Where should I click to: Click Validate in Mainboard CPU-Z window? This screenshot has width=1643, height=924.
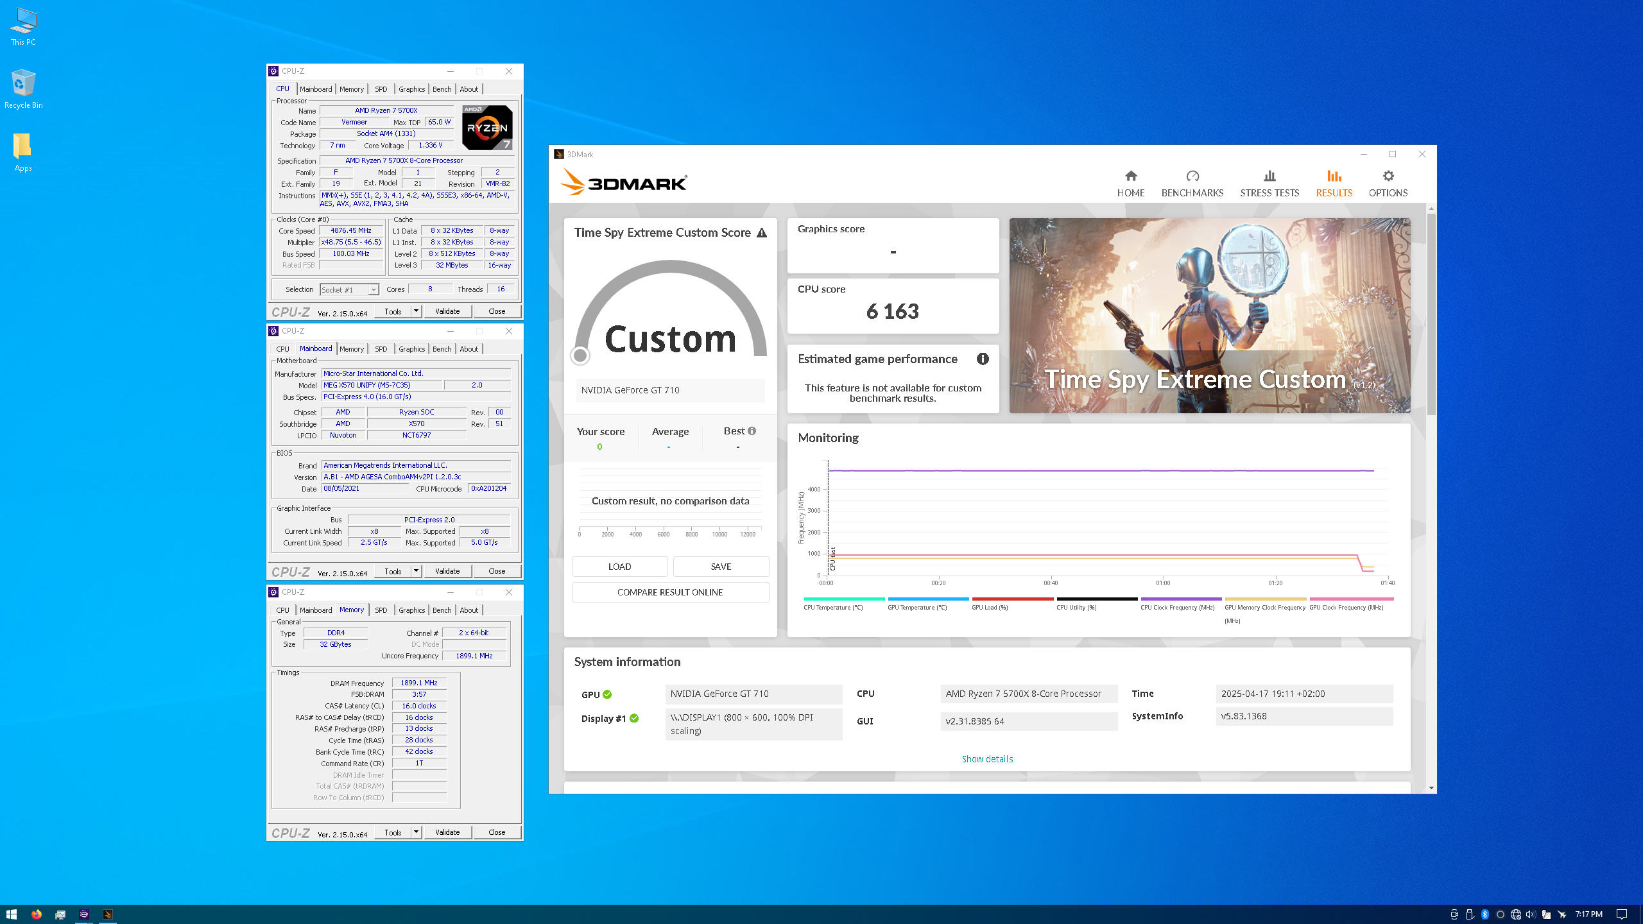pos(447,571)
